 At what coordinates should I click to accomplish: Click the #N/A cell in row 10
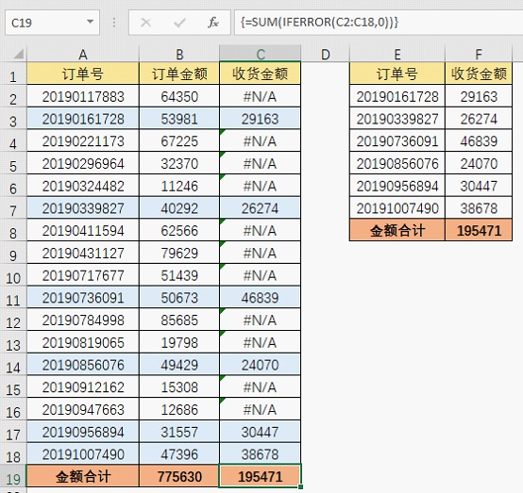(x=261, y=275)
